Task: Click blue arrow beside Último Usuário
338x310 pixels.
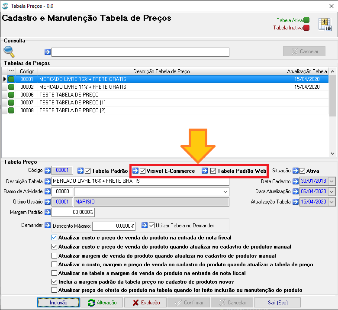Action: [48, 202]
